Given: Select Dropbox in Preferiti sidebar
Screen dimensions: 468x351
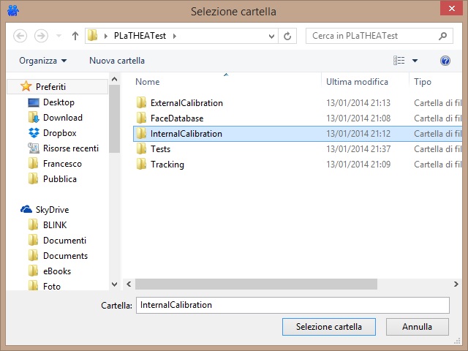Looking at the screenshot, I should [x=59, y=133].
